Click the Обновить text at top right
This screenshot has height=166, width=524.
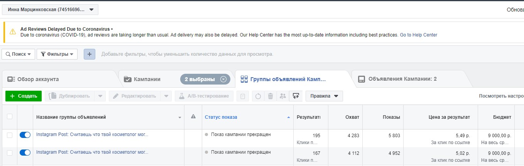515,10
